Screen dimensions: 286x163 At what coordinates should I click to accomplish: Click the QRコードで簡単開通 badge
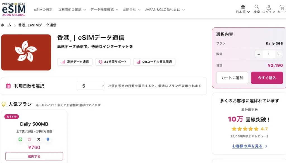point(154,62)
